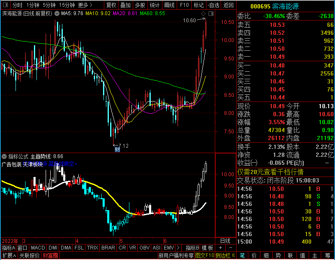
Task: Select the 15分钟 period
Action: point(67,5)
